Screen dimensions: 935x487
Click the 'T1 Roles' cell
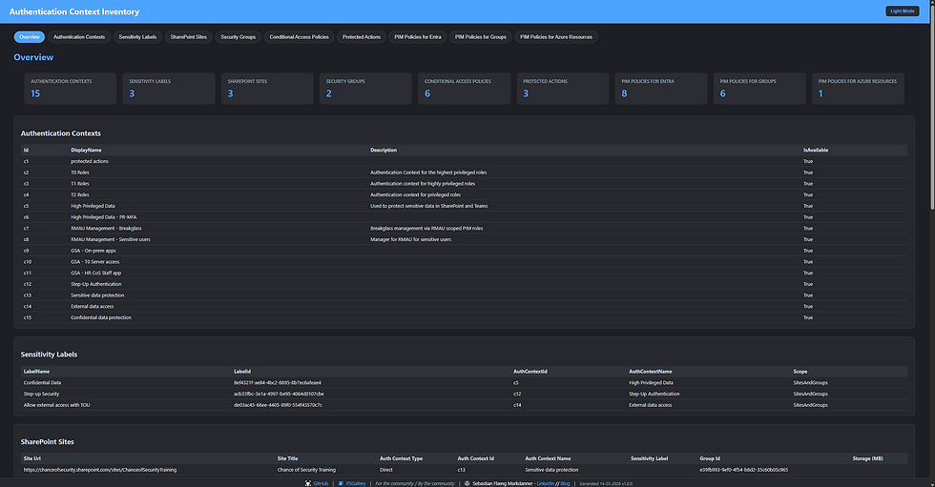[80, 184]
